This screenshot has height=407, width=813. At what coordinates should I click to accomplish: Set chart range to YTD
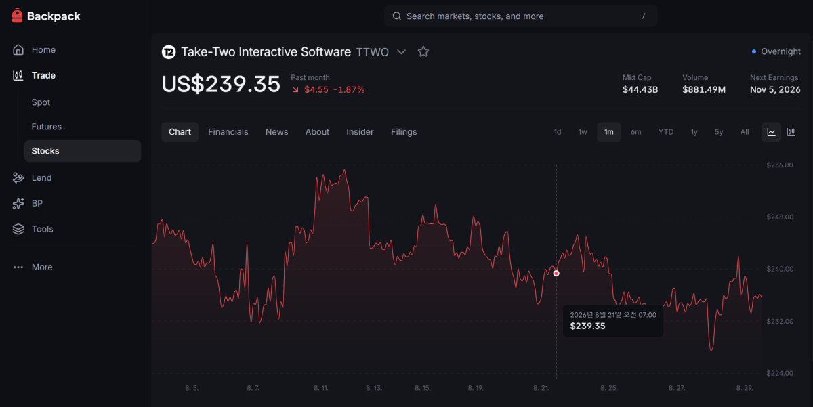click(666, 132)
